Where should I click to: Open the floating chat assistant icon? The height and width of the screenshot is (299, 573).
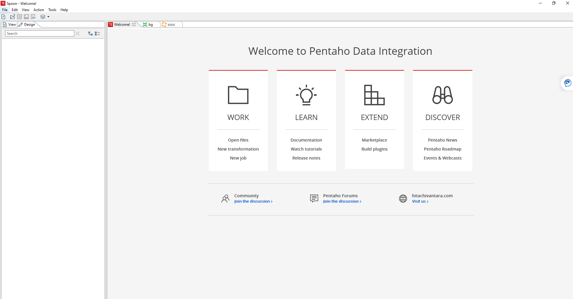coord(567,83)
